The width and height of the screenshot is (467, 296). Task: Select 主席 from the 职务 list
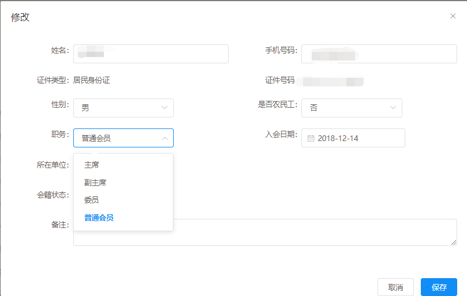tap(124, 165)
